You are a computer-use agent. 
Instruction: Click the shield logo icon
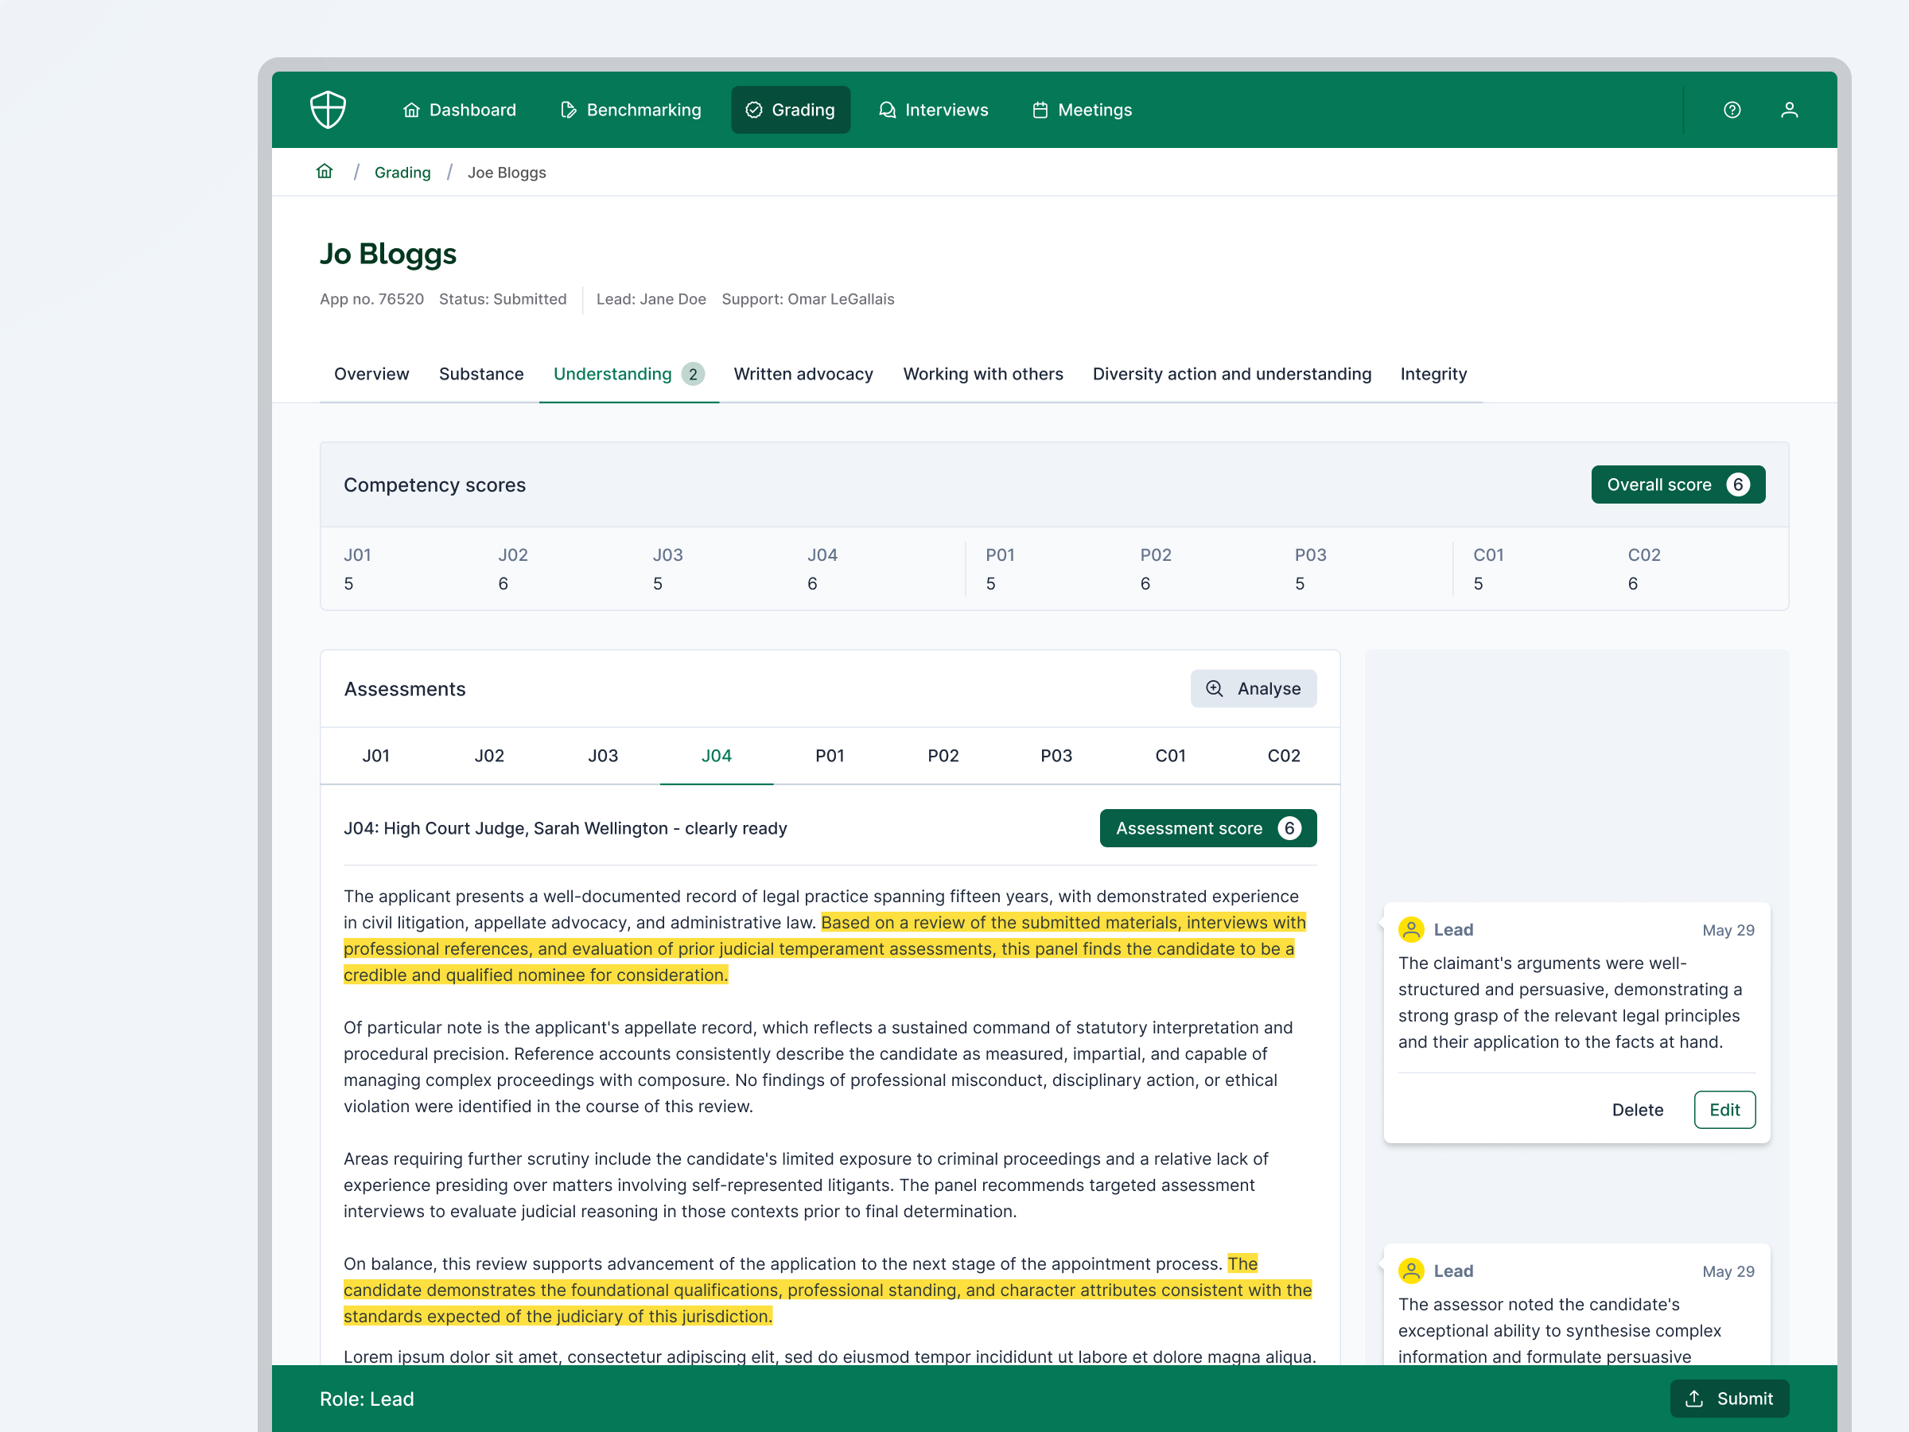pos(328,110)
